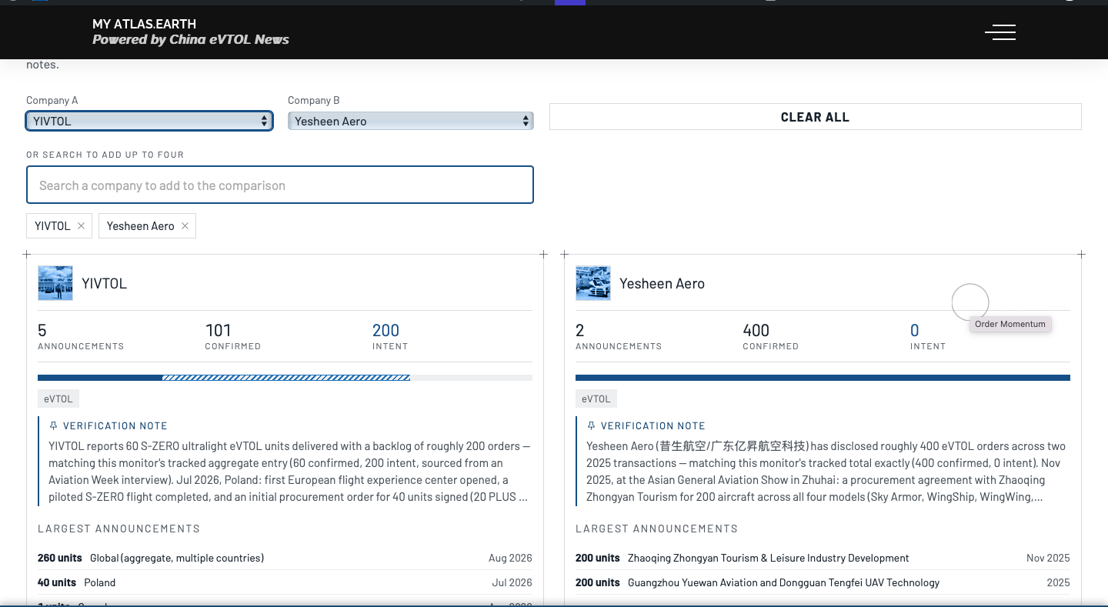
Task: Remove the YIVTOL chip with its X
Action: pyautogui.click(x=81, y=226)
